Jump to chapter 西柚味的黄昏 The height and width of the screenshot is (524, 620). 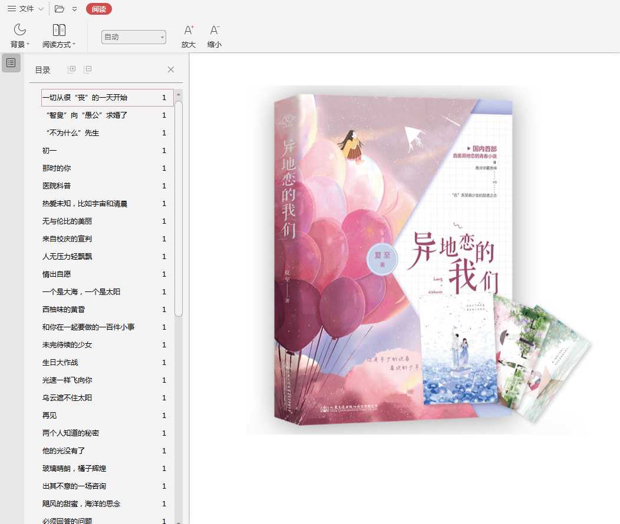coord(107,310)
